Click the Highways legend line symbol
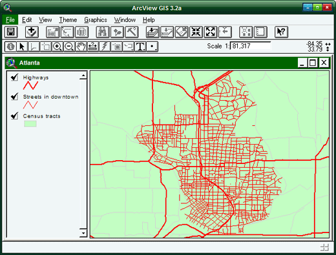The width and height of the screenshot is (336, 255). (30, 86)
